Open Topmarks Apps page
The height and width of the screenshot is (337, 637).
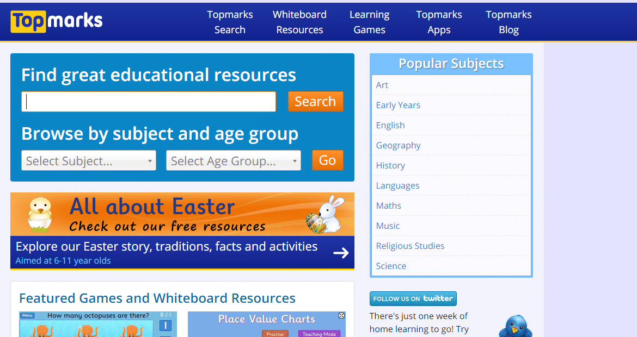click(439, 22)
